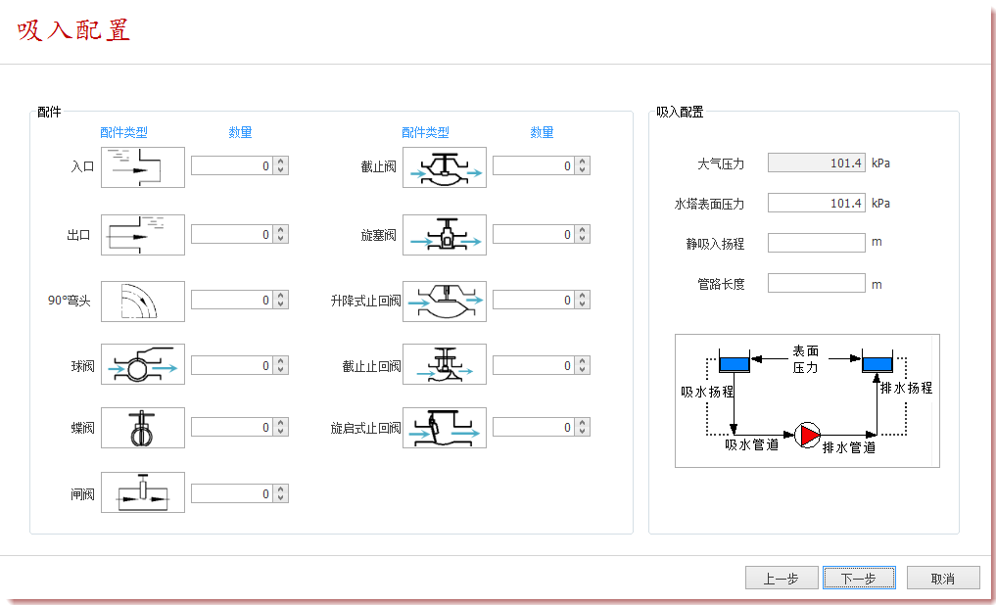This screenshot has height=605, width=996.
Task: Focus the 球阀 quantity field
Action: [x=232, y=365]
